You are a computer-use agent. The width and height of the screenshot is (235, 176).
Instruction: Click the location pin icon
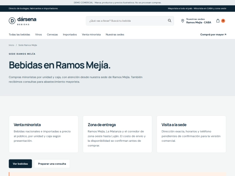[182, 21]
